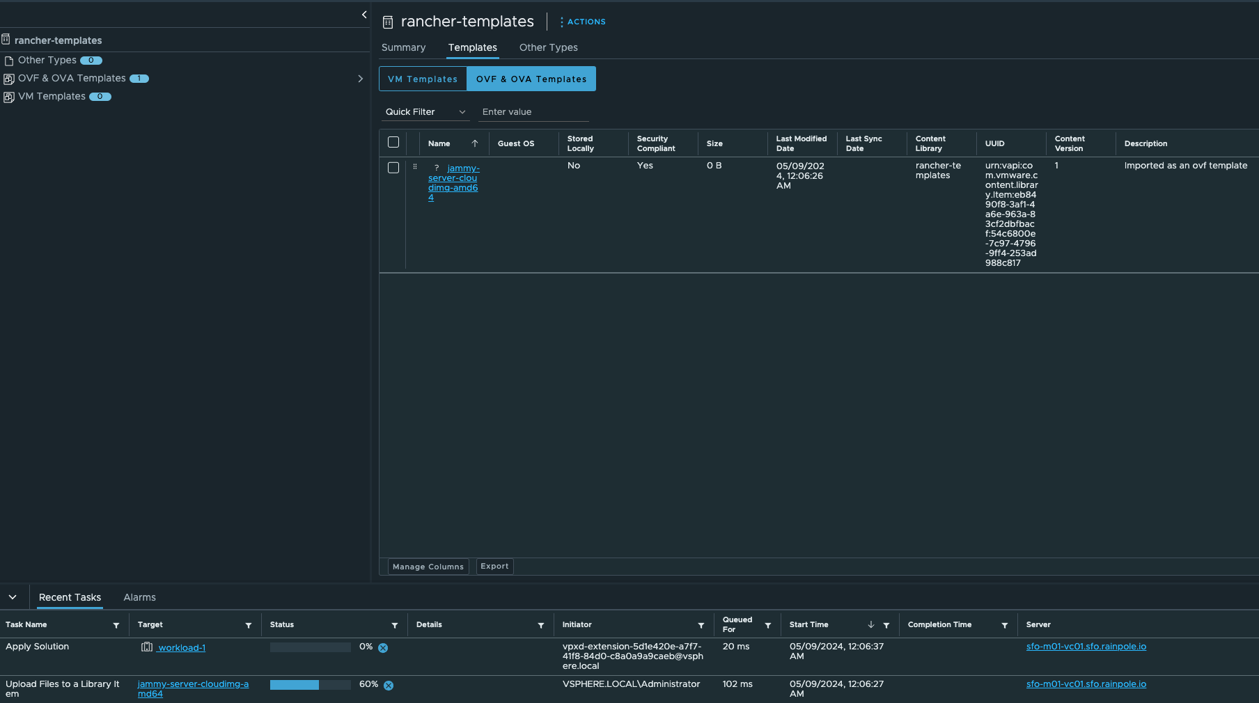Filter the Details column in tasks
The height and width of the screenshot is (703, 1259).
coord(541,625)
